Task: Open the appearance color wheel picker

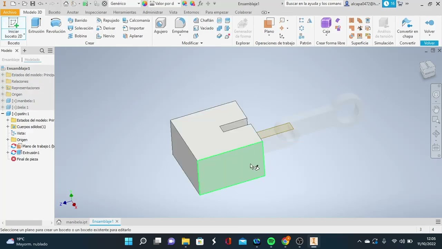Action: tap(145, 3)
